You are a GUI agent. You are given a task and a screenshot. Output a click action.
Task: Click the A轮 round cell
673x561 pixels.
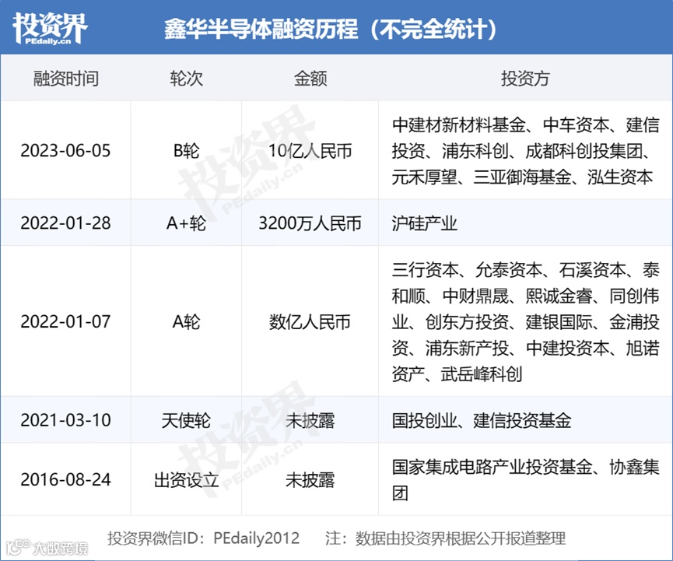tap(186, 321)
